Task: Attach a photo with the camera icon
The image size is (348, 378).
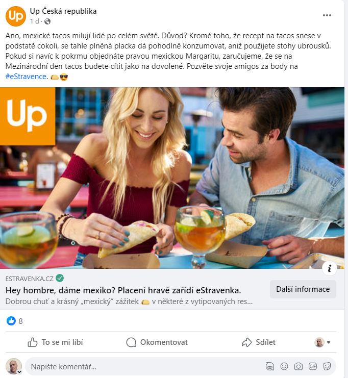Action: tap(299, 366)
